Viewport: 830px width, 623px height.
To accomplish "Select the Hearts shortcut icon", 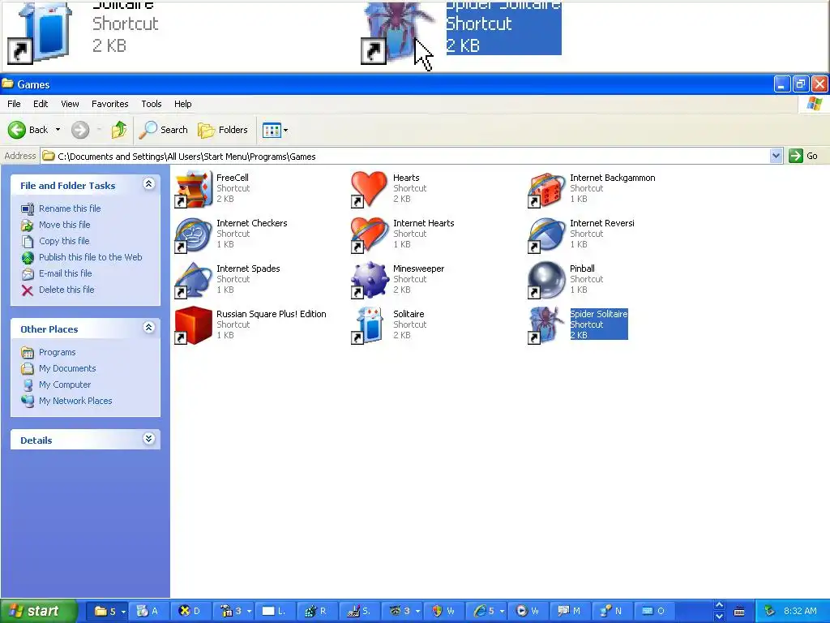I will (370, 189).
